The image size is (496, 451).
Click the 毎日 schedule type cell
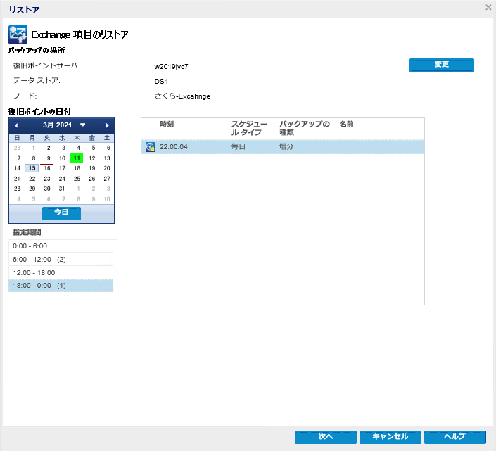point(239,147)
